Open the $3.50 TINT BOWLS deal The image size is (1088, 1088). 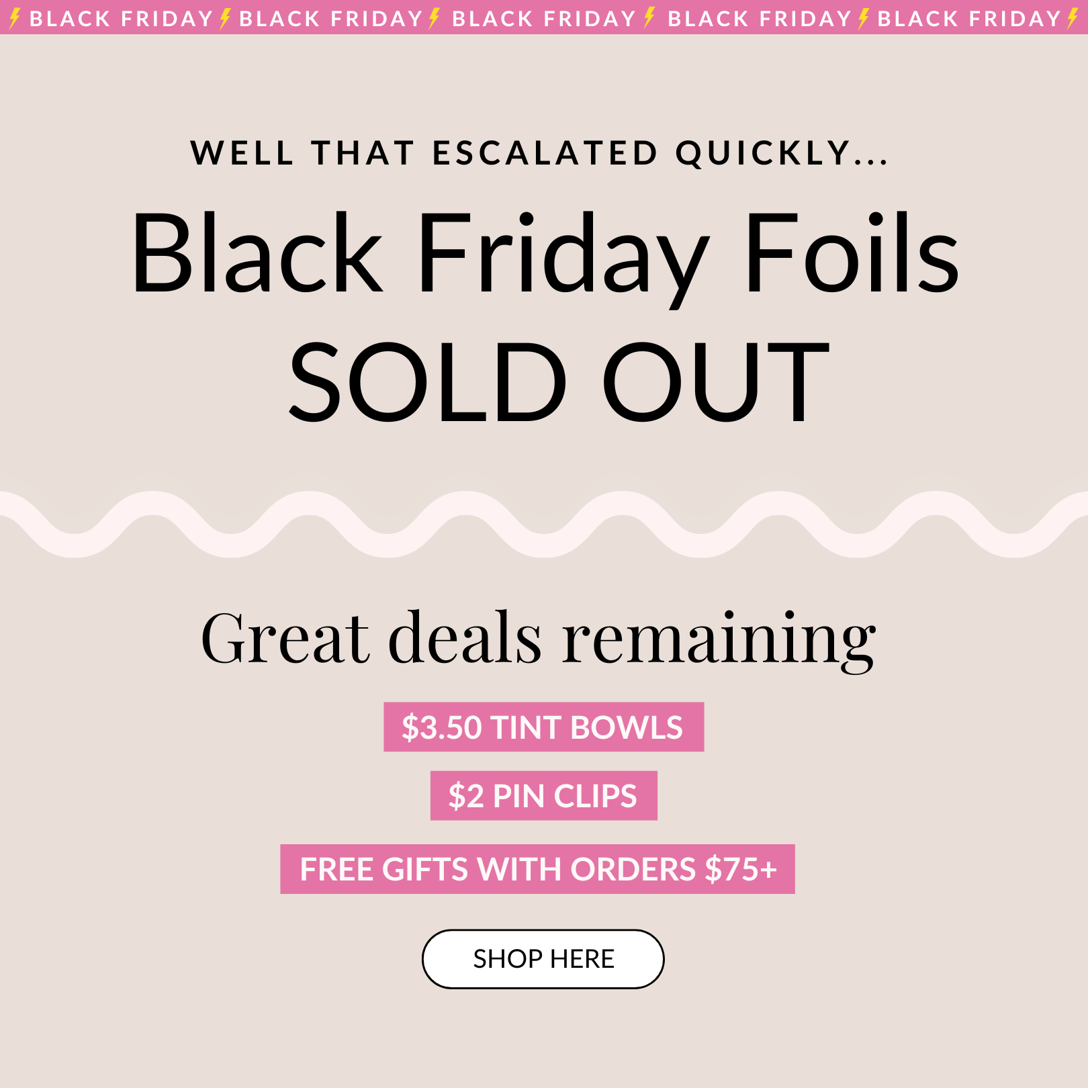[543, 727]
